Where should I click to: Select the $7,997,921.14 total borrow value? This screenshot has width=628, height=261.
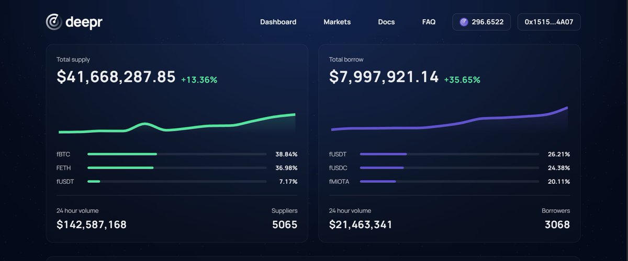(384, 77)
